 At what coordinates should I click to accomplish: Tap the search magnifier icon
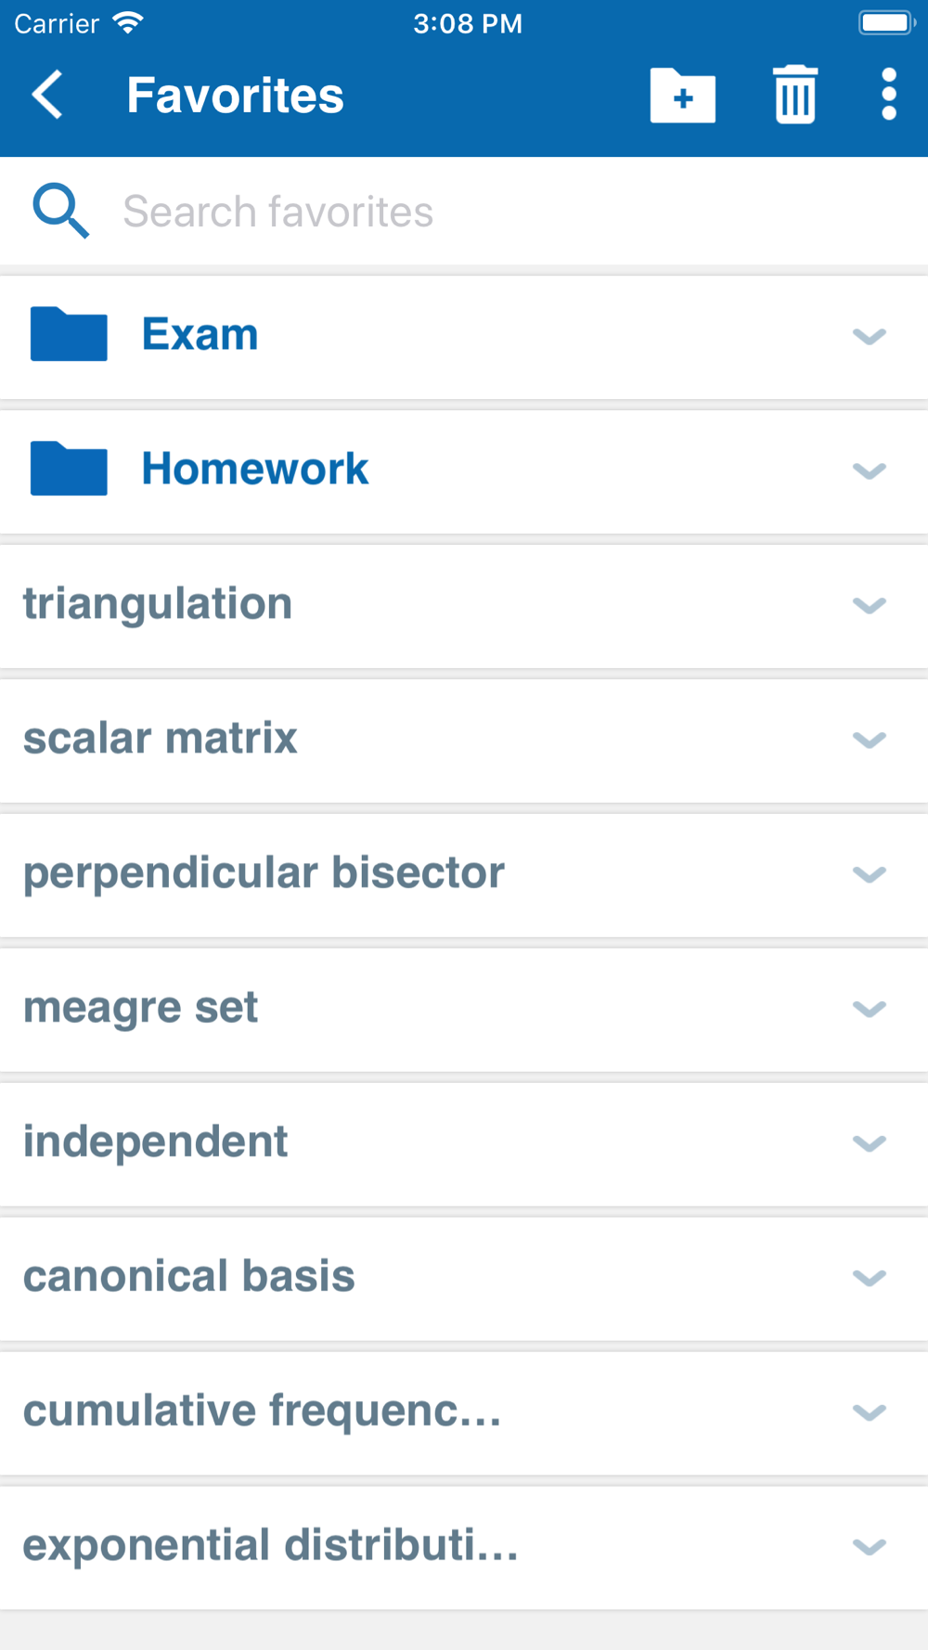(61, 212)
